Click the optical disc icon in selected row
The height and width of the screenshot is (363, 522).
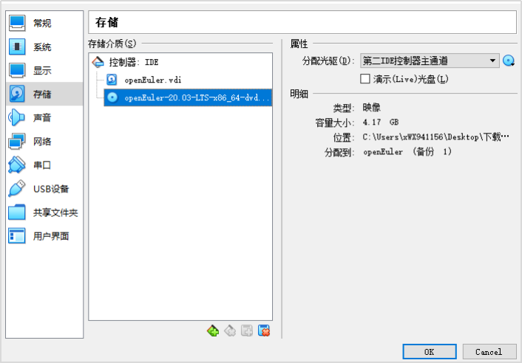[x=112, y=97]
